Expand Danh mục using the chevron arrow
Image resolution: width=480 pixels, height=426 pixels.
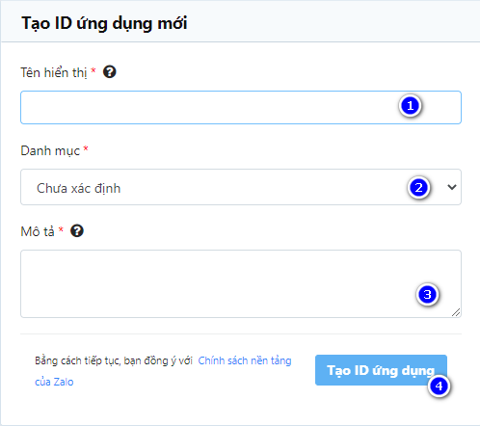tap(452, 187)
